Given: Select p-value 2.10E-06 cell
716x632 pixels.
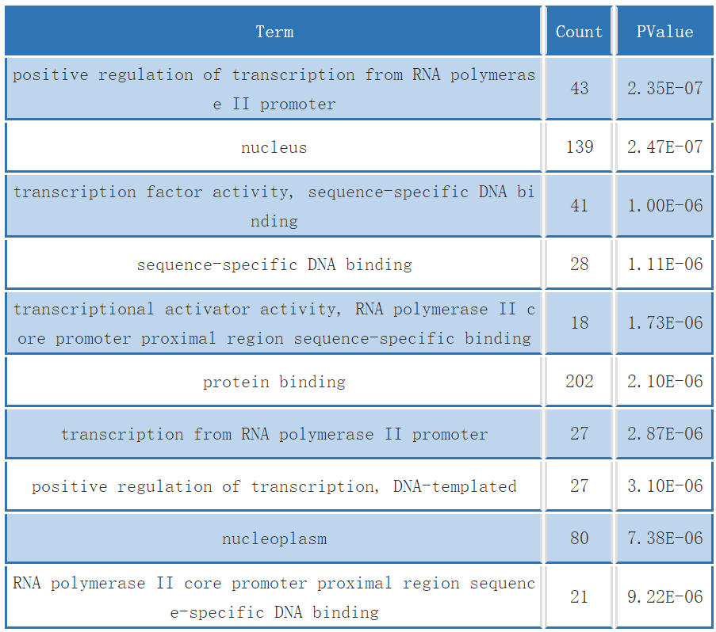Looking at the screenshot, I should click(x=664, y=381).
